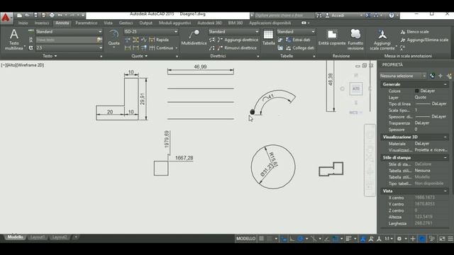
Task: Toggle ortho mode in status bar
Action: (x=292, y=239)
